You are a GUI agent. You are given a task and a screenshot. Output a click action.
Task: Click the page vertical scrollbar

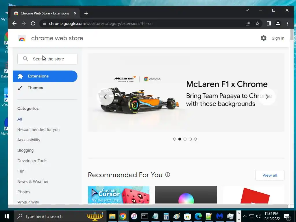(x=292, y=35)
